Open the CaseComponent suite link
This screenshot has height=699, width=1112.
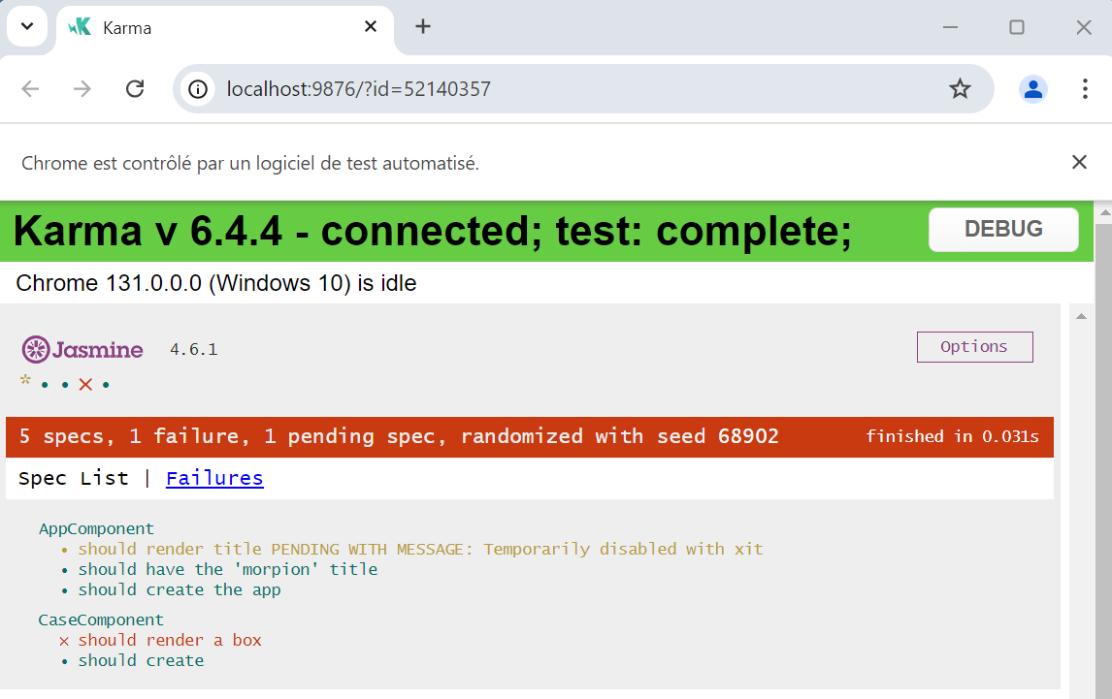point(101,620)
